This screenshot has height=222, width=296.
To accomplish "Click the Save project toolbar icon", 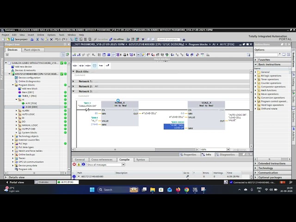I will point(12,39).
